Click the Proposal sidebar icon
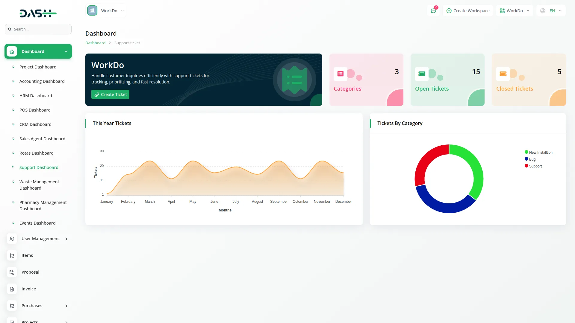The image size is (575, 323). pos(12,272)
